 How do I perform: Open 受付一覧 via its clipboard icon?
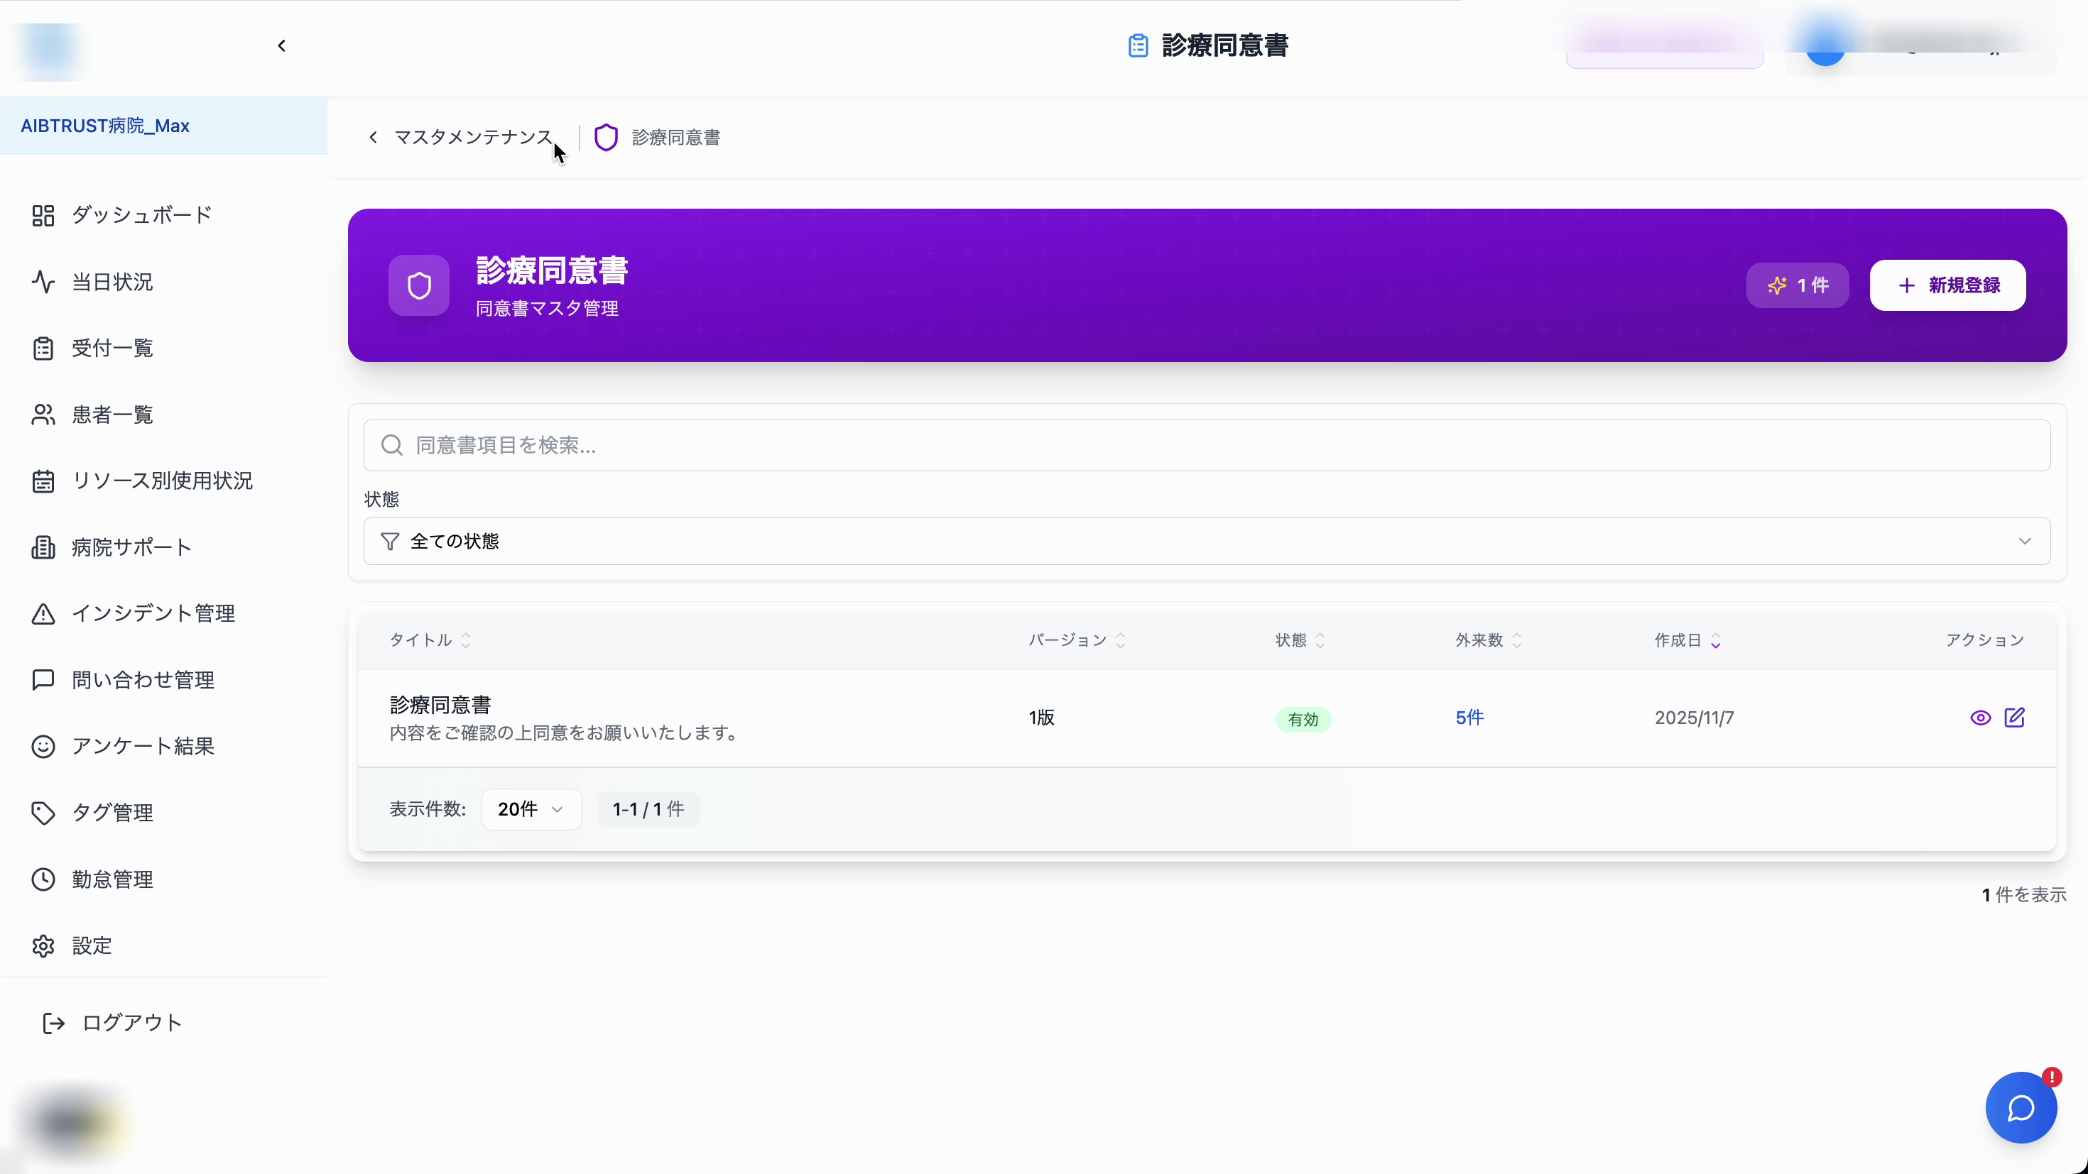[43, 348]
